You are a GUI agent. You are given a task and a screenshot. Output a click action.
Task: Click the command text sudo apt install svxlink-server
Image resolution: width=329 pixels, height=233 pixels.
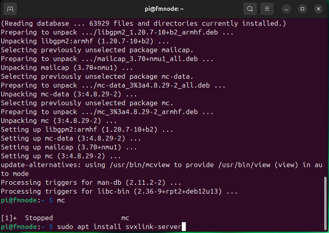(x=120, y=227)
